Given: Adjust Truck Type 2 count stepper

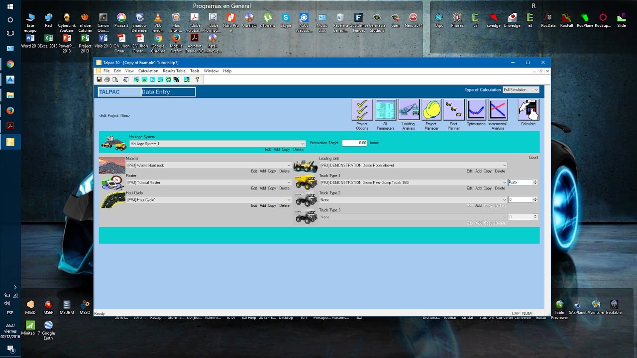Looking at the screenshot, I should pos(535,200).
